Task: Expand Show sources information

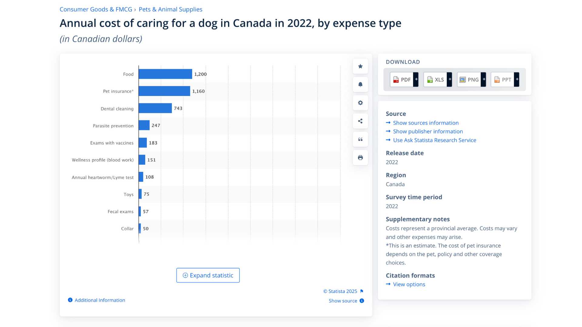Action: (426, 123)
